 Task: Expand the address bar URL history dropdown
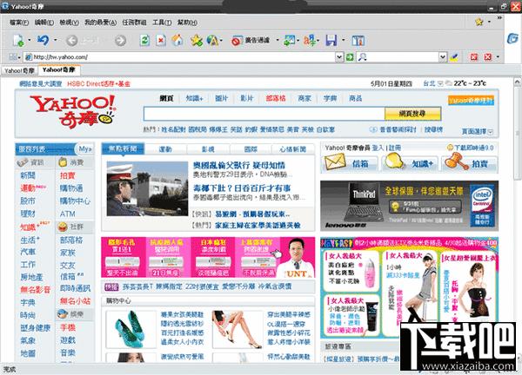coord(339,57)
